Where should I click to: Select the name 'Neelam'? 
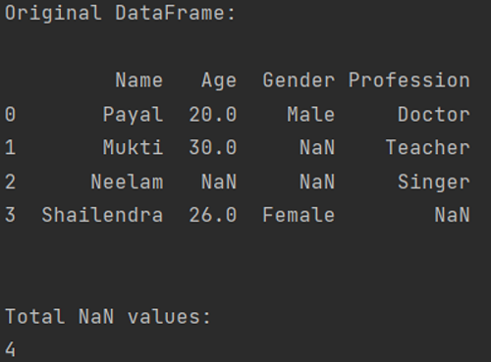click(127, 181)
